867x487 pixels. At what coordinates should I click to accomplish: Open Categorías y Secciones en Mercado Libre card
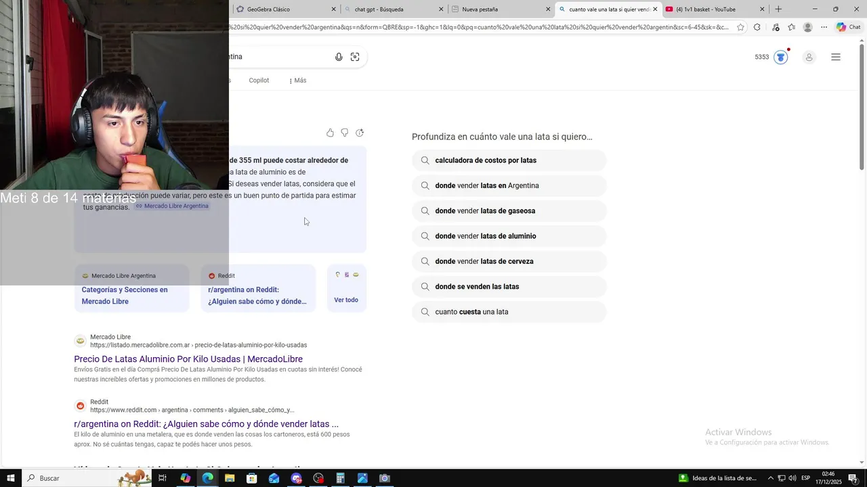131,289
